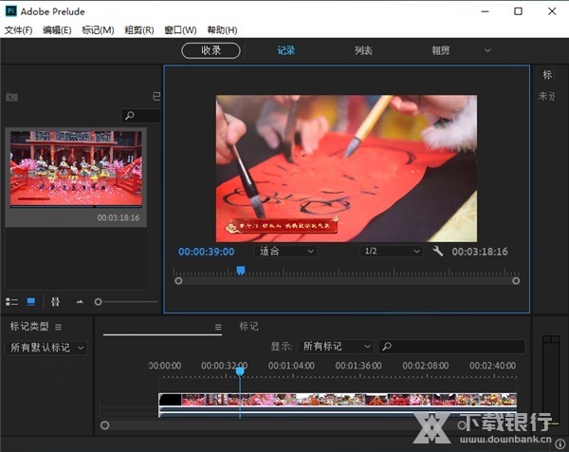
Task: Click right handle of monitor zoom scrollbar
Action: (x=516, y=281)
